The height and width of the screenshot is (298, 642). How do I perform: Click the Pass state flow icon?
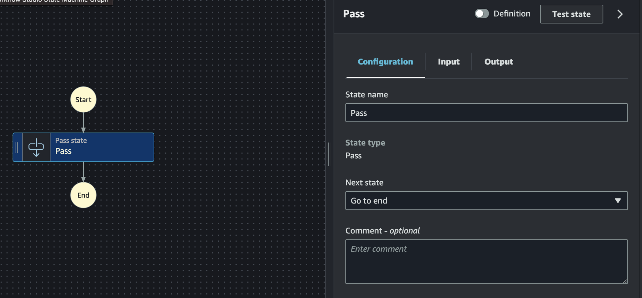pos(36,147)
